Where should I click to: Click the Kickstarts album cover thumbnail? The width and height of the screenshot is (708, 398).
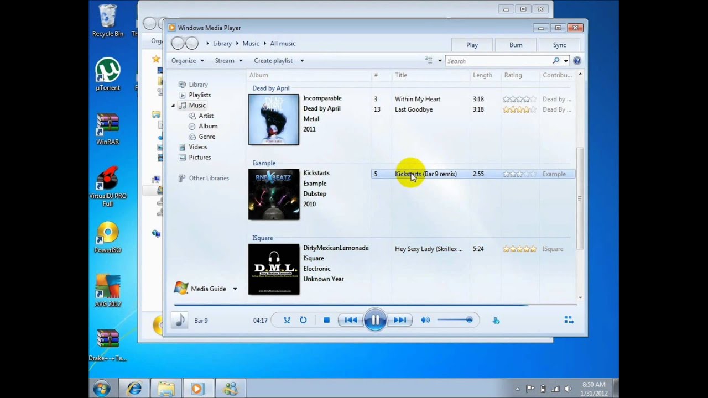tap(273, 194)
